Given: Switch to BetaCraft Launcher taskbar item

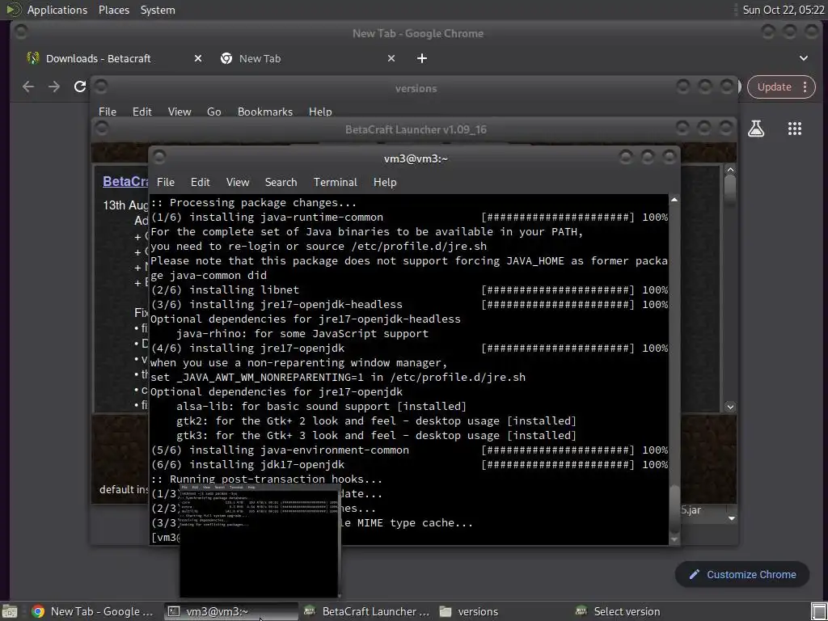Looking at the screenshot, I should coord(368,611).
